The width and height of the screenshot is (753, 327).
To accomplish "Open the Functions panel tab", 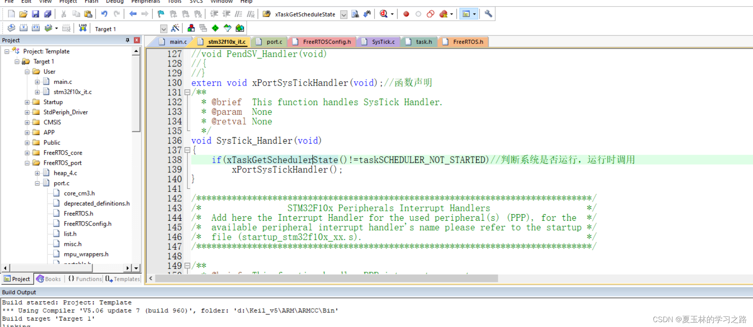I will (85, 279).
